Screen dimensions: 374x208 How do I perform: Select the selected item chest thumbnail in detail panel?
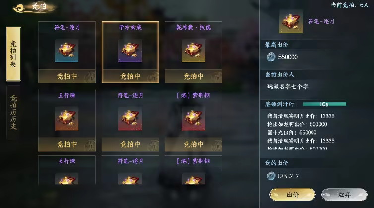pyautogui.click(x=291, y=21)
